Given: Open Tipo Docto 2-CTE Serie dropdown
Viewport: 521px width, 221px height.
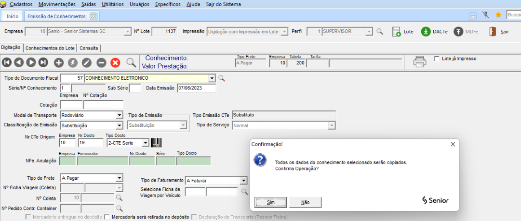Looking at the screenshot, I should pos(145,143).
